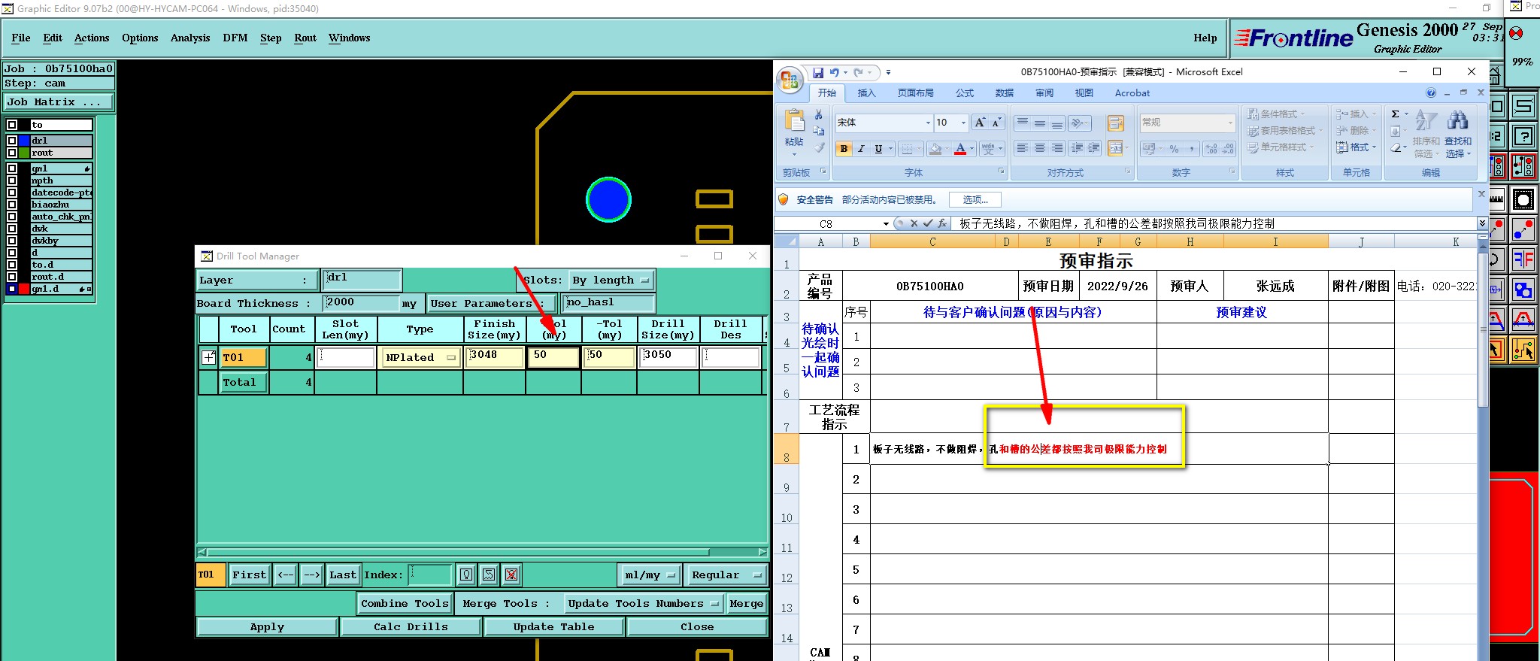Click the Genesis black circle pad icon

coord(1523,199)
